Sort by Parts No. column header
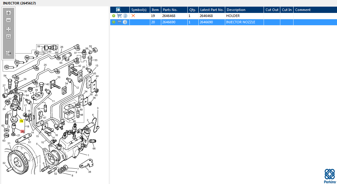The height and width of the screenshot is (184, 337). point(174,10)
